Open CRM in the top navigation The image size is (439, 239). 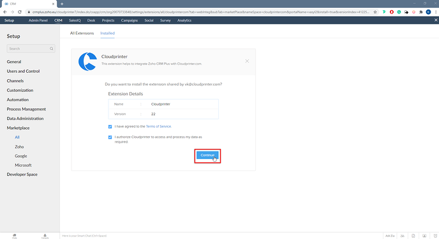58,20
